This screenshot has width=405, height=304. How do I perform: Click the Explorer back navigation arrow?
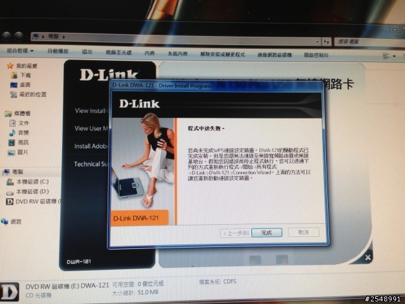(6, 36)
